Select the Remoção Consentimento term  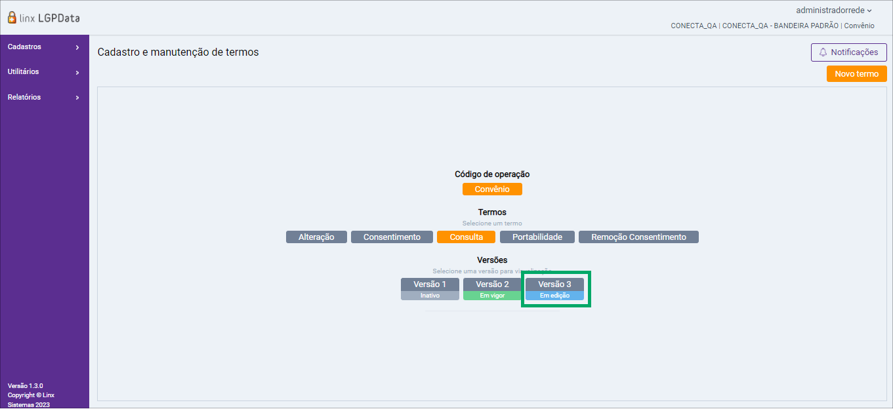[638, 237]
